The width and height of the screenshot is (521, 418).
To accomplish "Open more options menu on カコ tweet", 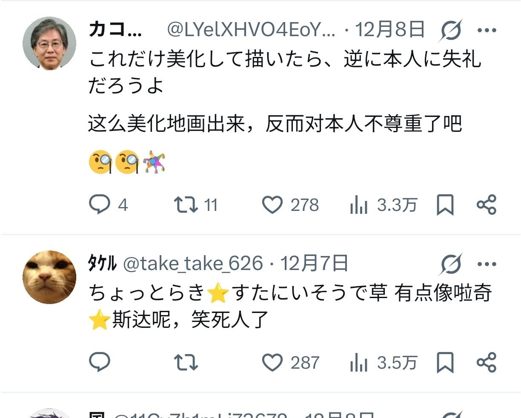I will click(487, 30).
